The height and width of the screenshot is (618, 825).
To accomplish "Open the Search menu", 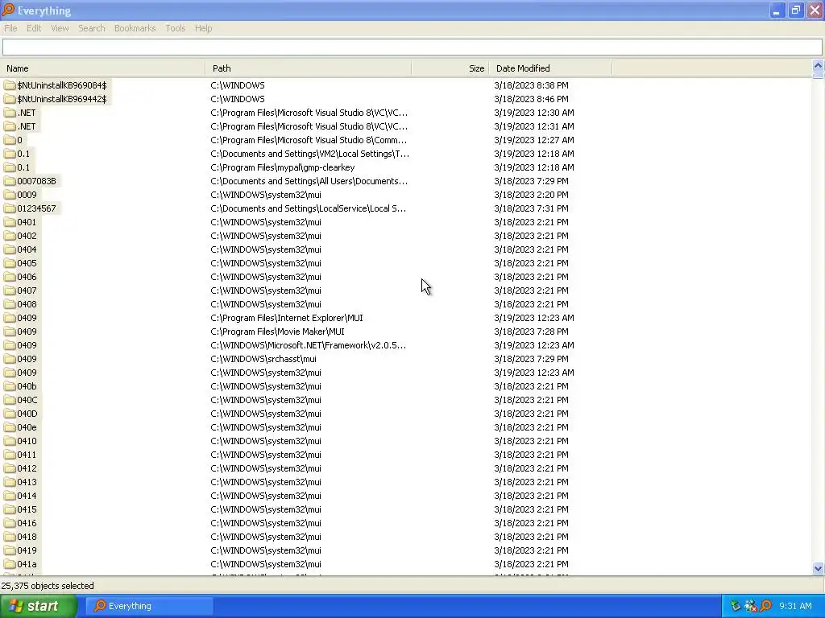I will coord(92,28).
